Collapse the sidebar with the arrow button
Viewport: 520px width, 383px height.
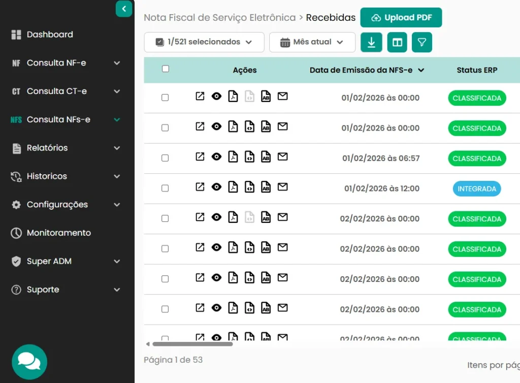tap(124, 9)
